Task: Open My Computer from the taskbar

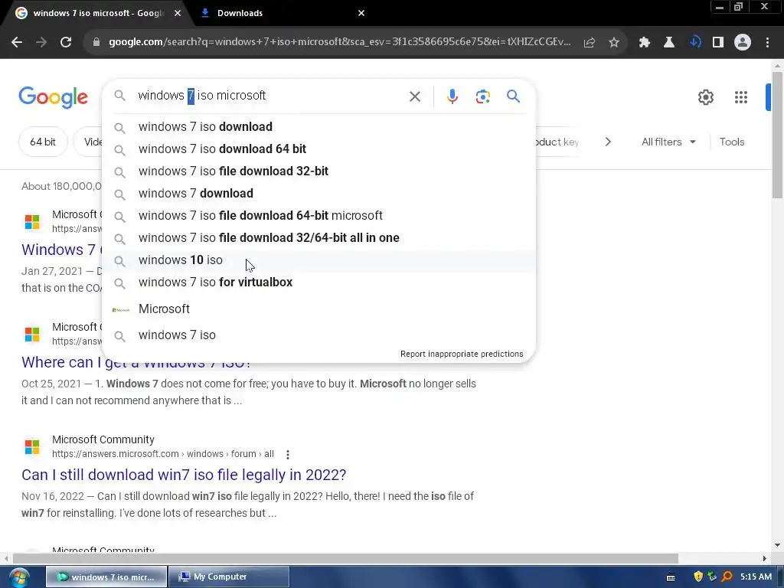Action: (228, 577)
